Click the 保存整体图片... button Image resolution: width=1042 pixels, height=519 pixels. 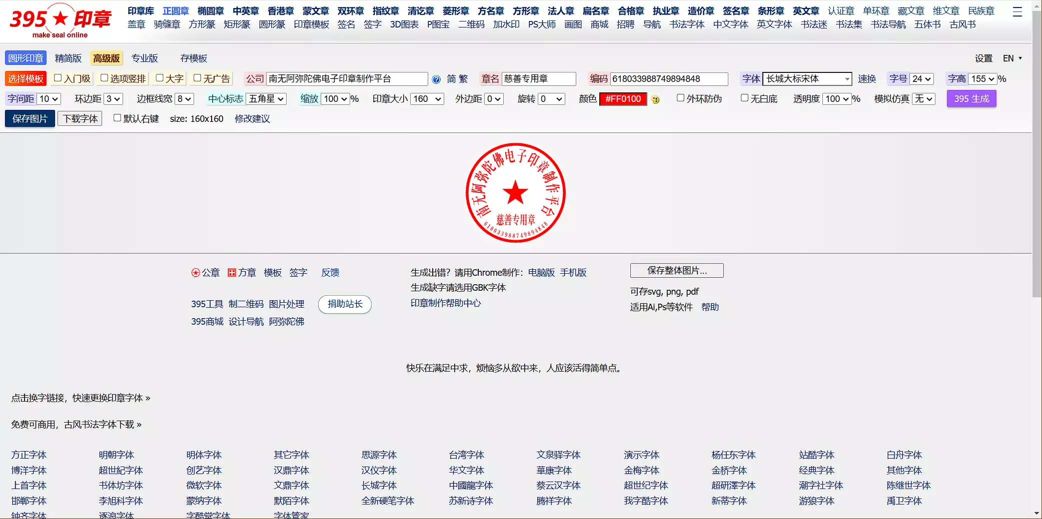[x=676, y=271]
